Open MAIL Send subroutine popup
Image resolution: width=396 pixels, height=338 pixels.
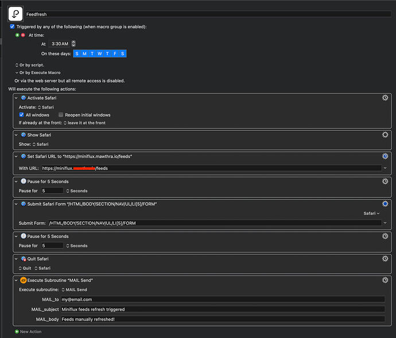point(74,289)
